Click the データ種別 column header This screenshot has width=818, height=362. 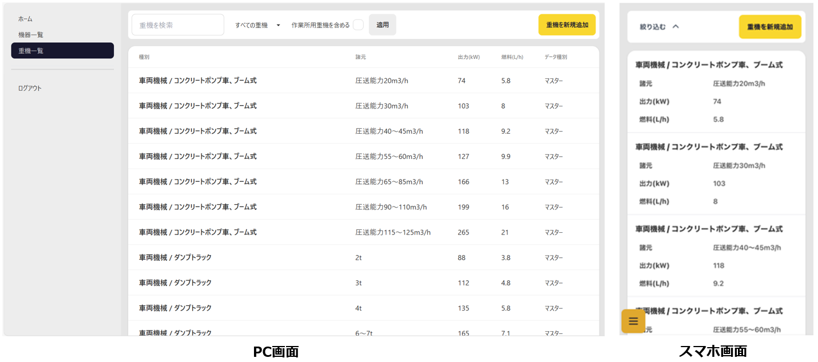point(555,57)
